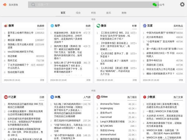Select the 微信 时事 list tab
This screenshot has width=187, height=140.
(x=134, y=26)
